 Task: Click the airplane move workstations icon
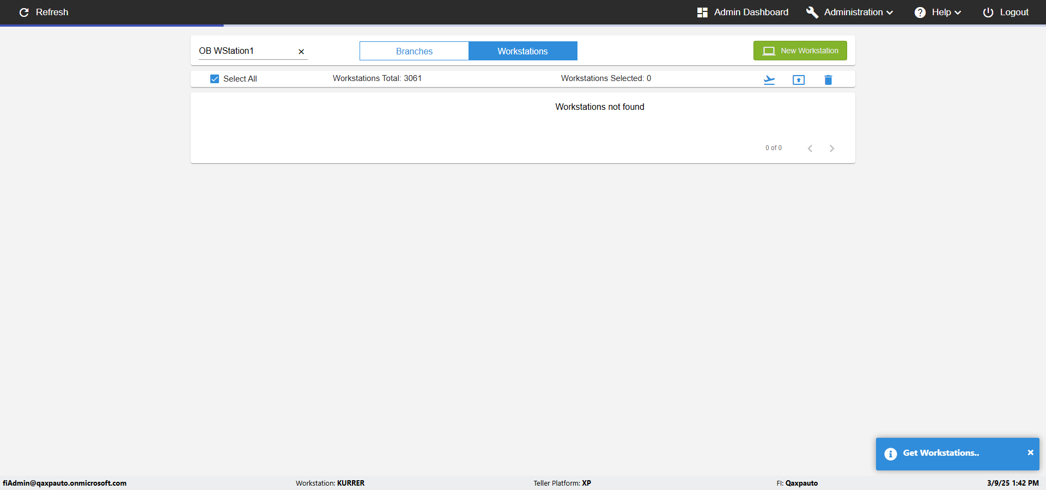[769, 80]
